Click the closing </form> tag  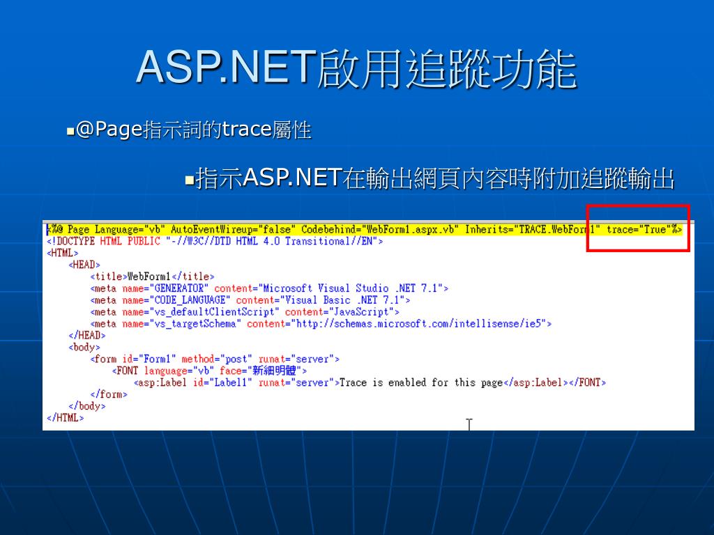click(x=109, y=394)
